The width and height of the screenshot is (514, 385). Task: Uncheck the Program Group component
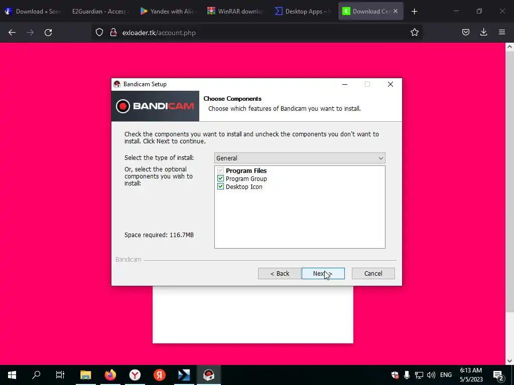(x=221, y=179)
